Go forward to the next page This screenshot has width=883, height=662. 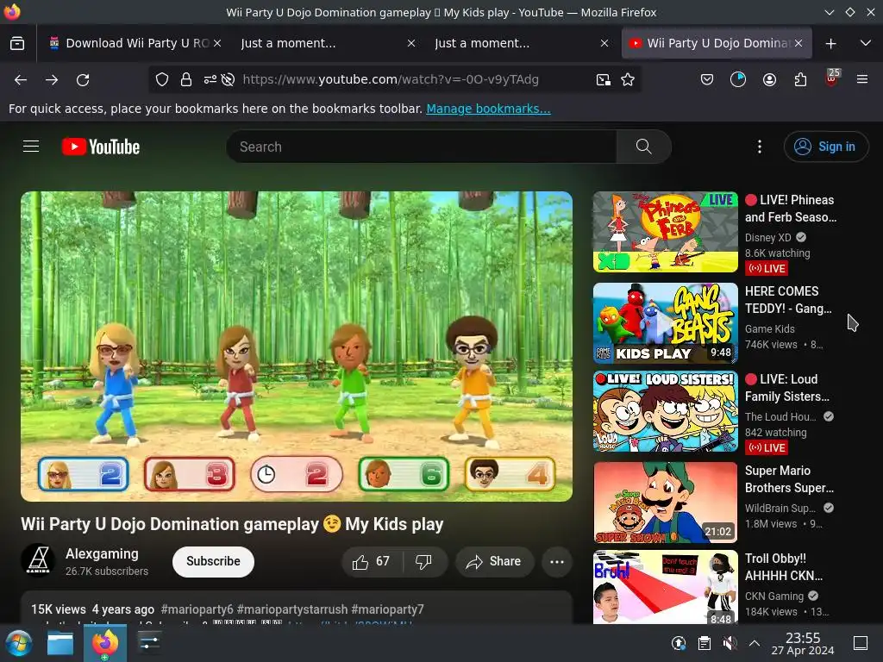pos(52,80)
